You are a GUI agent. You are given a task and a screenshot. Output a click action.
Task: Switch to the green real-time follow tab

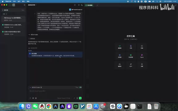(x=89, y=5)
